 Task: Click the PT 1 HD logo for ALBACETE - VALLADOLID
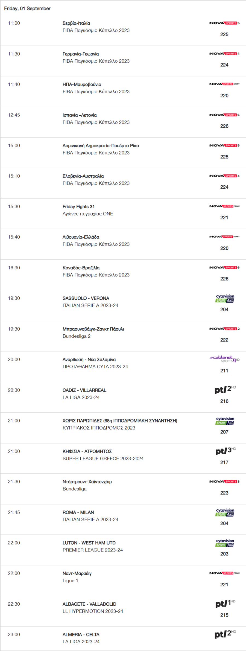(225, 604)
